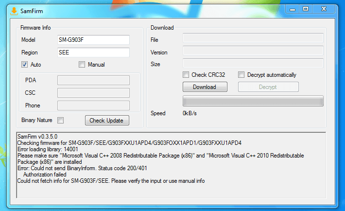Viewport: 345px width, 211px height.
Task: Click the SamFirm download arrow icon
Action: click(14, 11)
